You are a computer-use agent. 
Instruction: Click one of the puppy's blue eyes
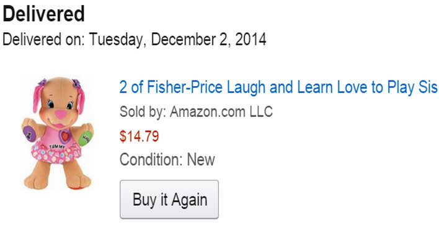[51, 104]
